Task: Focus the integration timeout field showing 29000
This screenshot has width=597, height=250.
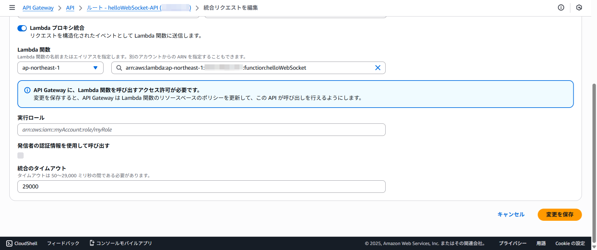Action: click(201, 187)
